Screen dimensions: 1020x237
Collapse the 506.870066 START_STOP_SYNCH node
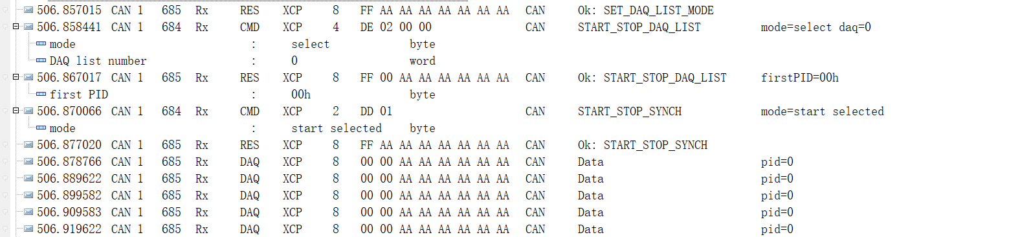point(16,111)
